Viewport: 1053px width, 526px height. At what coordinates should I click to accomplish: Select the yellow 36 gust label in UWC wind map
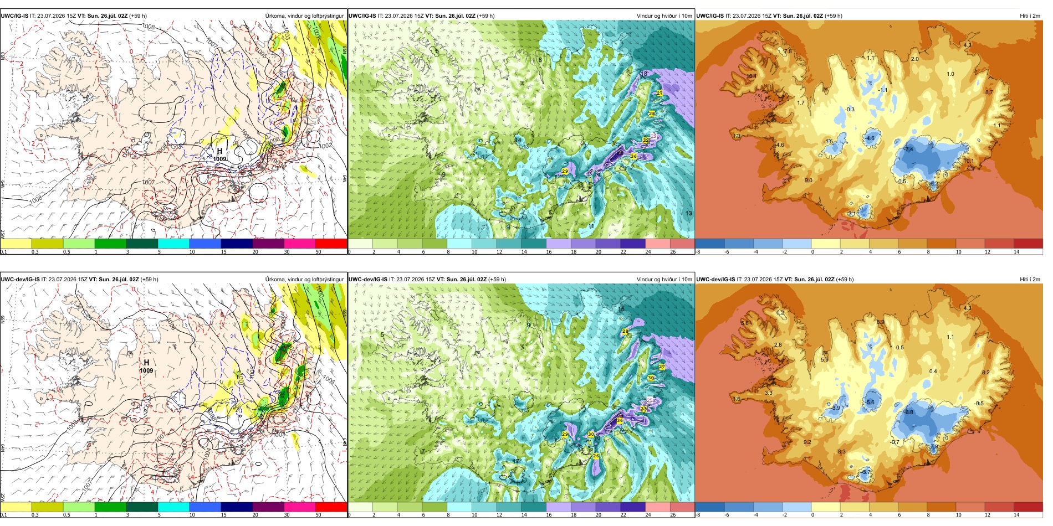[x=633, y=157]
